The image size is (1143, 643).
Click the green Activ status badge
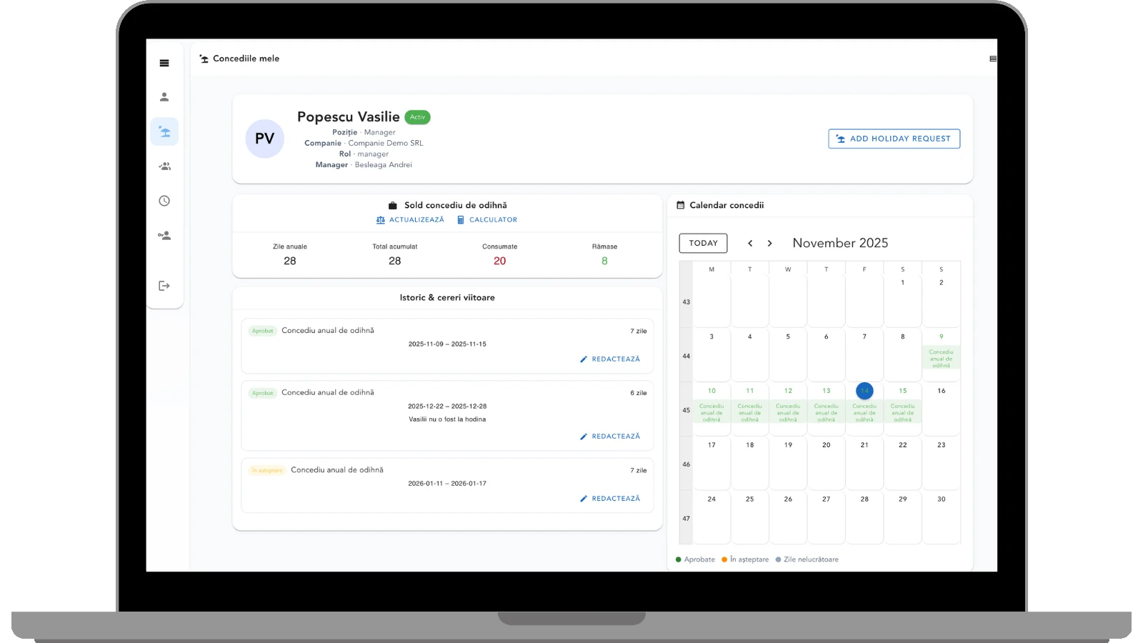[417, 117]
